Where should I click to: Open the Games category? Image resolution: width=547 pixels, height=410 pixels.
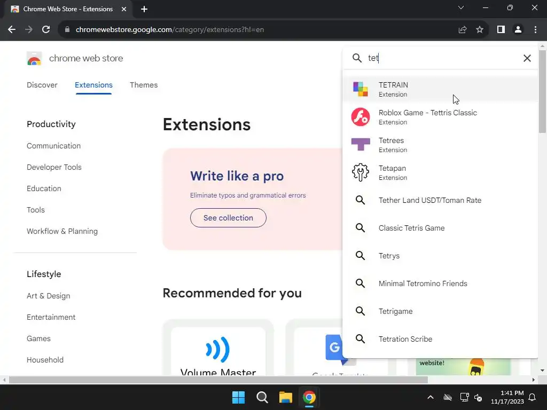38,338
